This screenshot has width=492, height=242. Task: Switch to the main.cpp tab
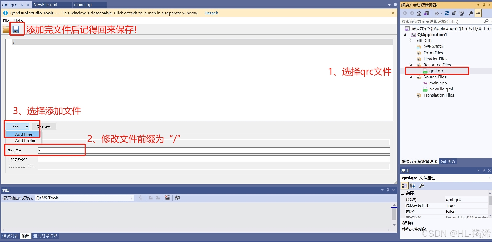83,4
